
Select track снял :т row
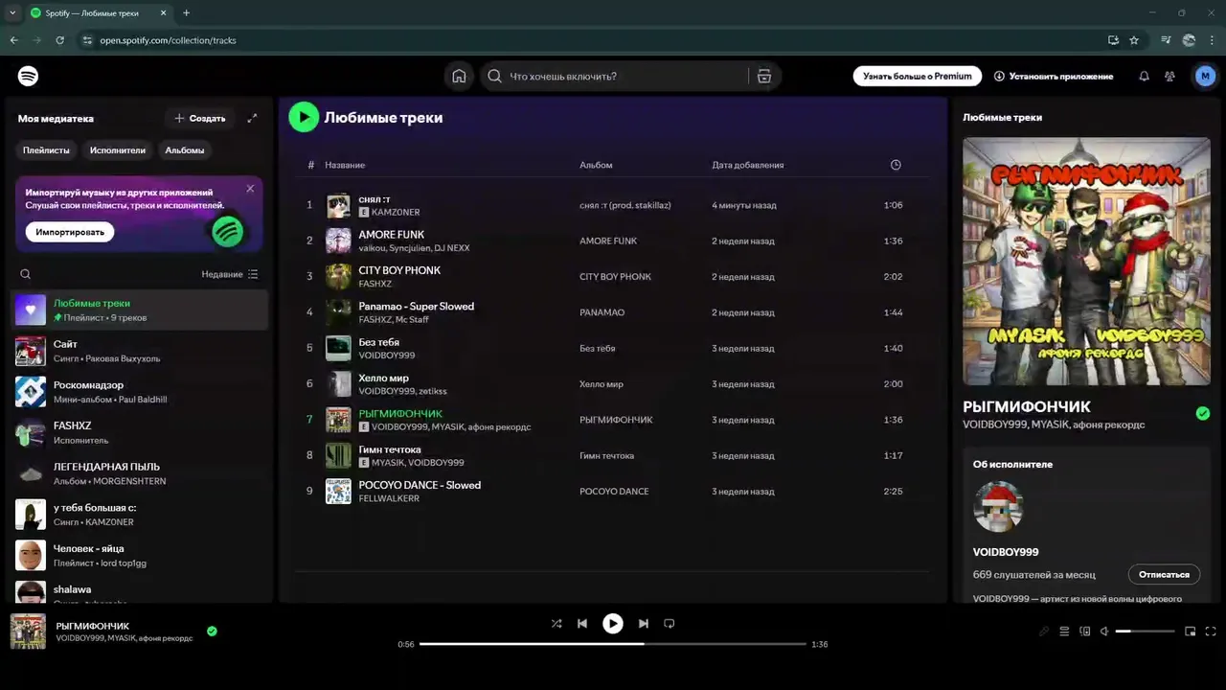(612, 205)
